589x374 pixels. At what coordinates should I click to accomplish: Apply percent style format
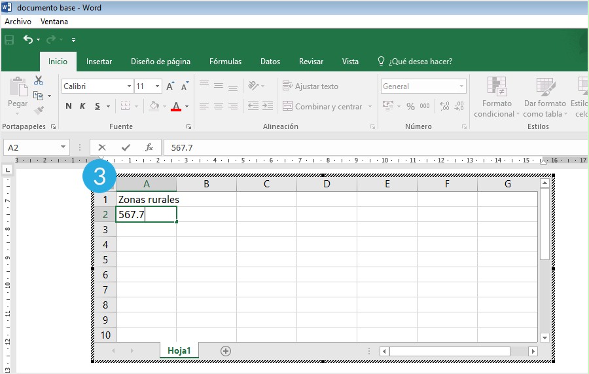[410, 106]
